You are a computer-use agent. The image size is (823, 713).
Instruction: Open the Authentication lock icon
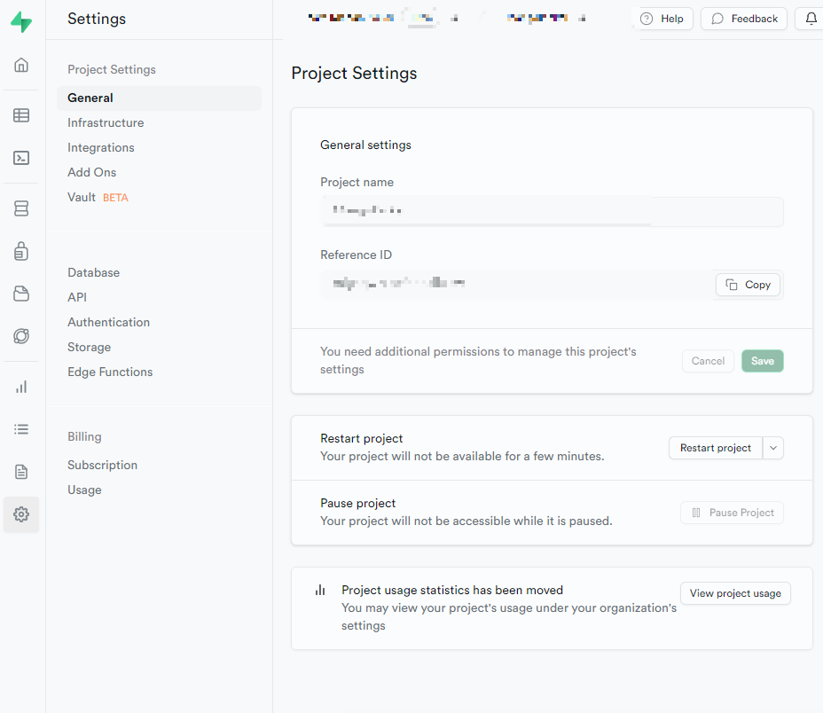(x=21, y=251)
